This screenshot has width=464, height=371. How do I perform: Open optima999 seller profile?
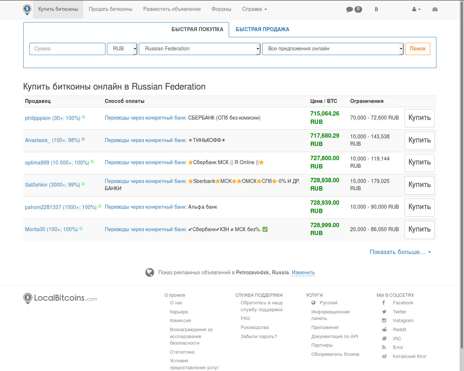57,163
